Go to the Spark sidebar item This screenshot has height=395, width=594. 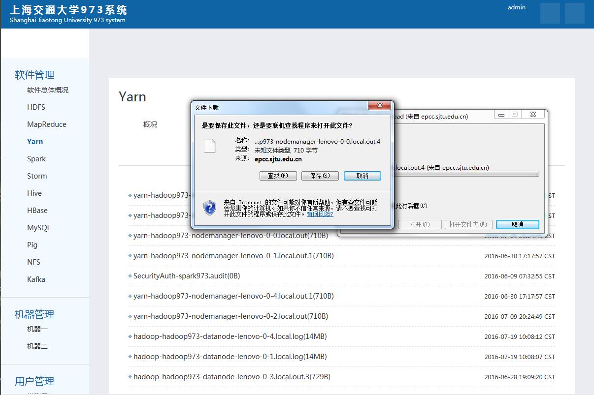(x=36, y=159)
